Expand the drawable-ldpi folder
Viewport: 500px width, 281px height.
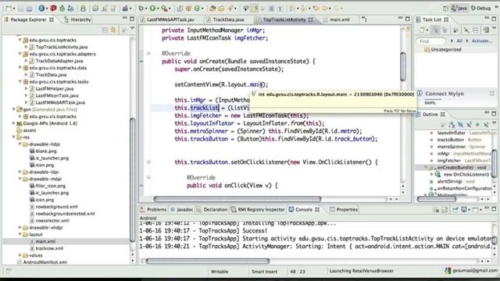tap(20, 172)
